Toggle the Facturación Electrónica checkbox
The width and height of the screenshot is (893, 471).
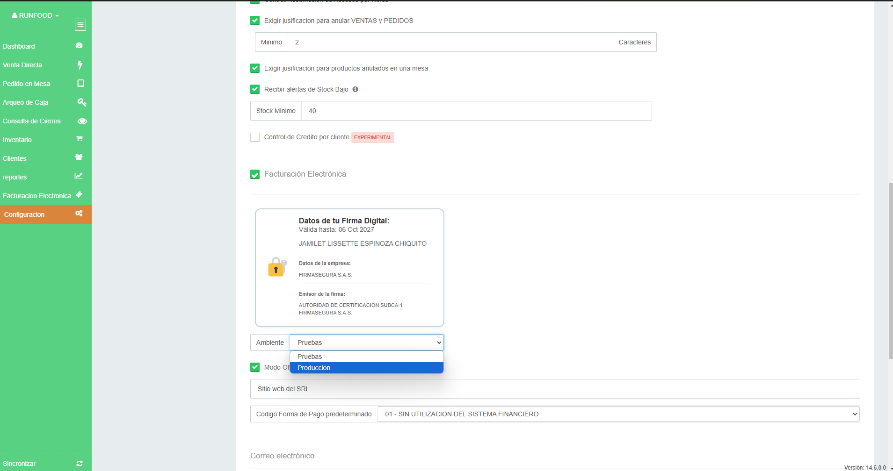pyautogui.click(x=255, y=175)
